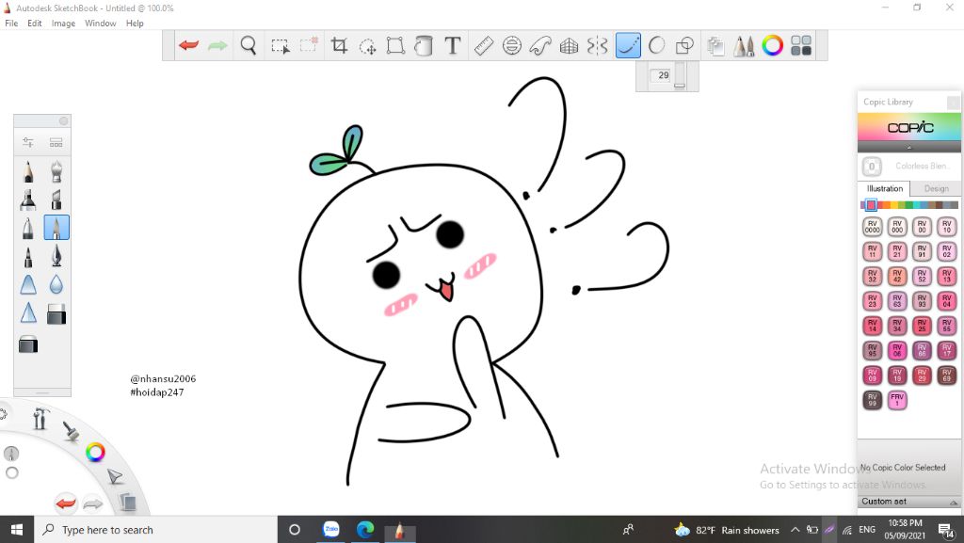The image size is (964, 543).
Task: Collapse the Copic banner arrow
Action: click(x=908, y=148)
